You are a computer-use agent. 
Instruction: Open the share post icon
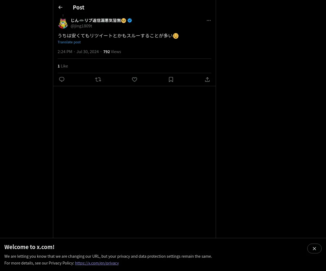pyautogui.click(x=207, y=79)
